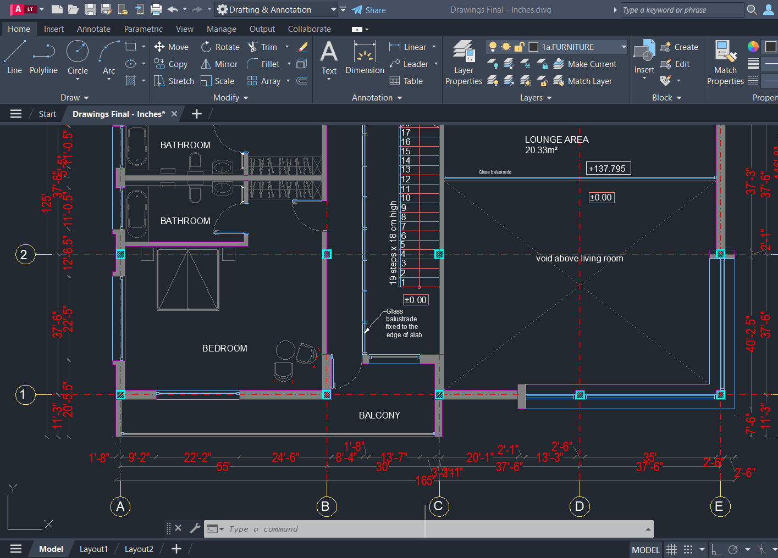
Task: Switch to the Layout1 tab
Action: click(93, 549)
